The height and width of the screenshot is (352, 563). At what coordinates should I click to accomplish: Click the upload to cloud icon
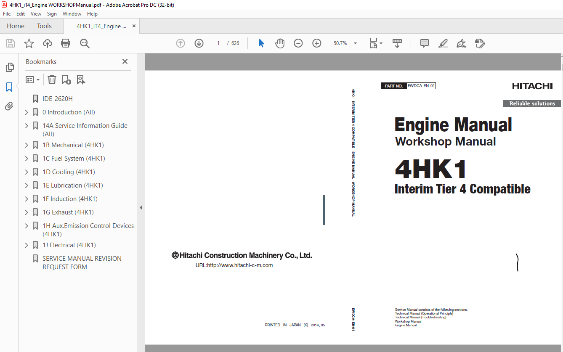click(48, 43)
